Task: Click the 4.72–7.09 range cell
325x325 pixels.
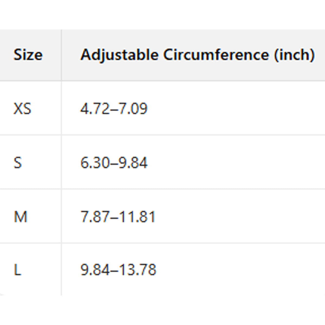Action: (x=114, y=109)
